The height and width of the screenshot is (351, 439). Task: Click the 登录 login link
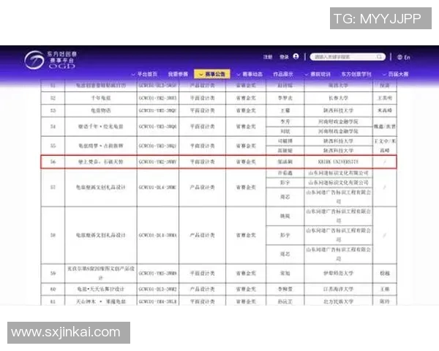pos(284,57)
